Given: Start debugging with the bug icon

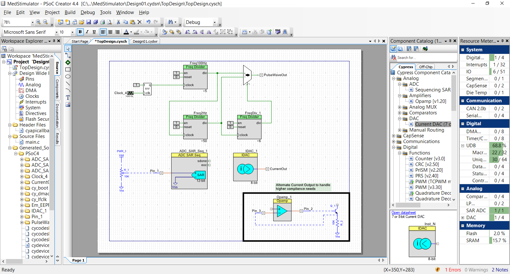Looking at the screenshot, I should point(285,32).
